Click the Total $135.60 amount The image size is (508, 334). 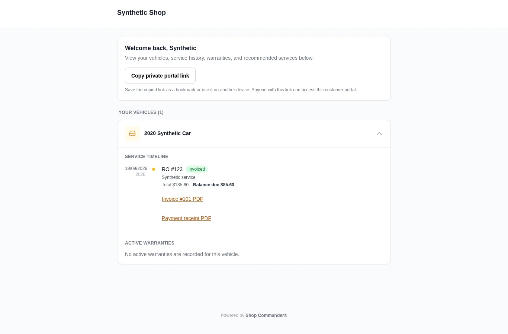coord(175,185)
